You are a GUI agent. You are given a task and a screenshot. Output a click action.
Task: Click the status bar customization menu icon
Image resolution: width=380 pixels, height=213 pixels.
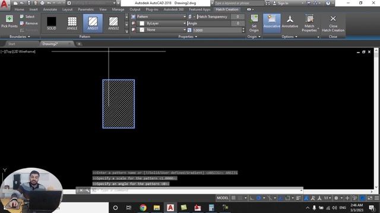(376, 198)
